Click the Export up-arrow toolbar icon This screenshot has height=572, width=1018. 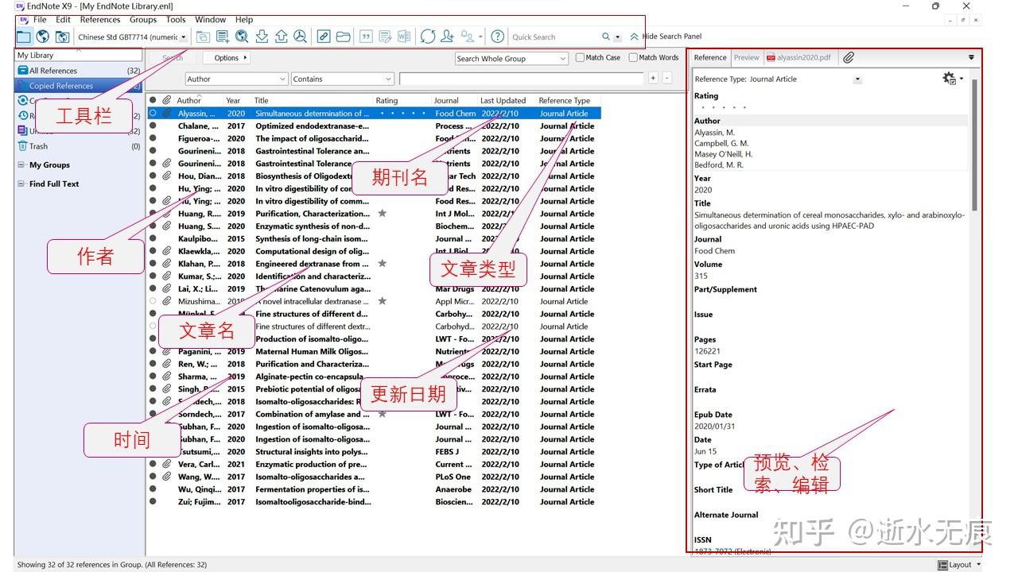pyautogui.click(x=281, y=37)
